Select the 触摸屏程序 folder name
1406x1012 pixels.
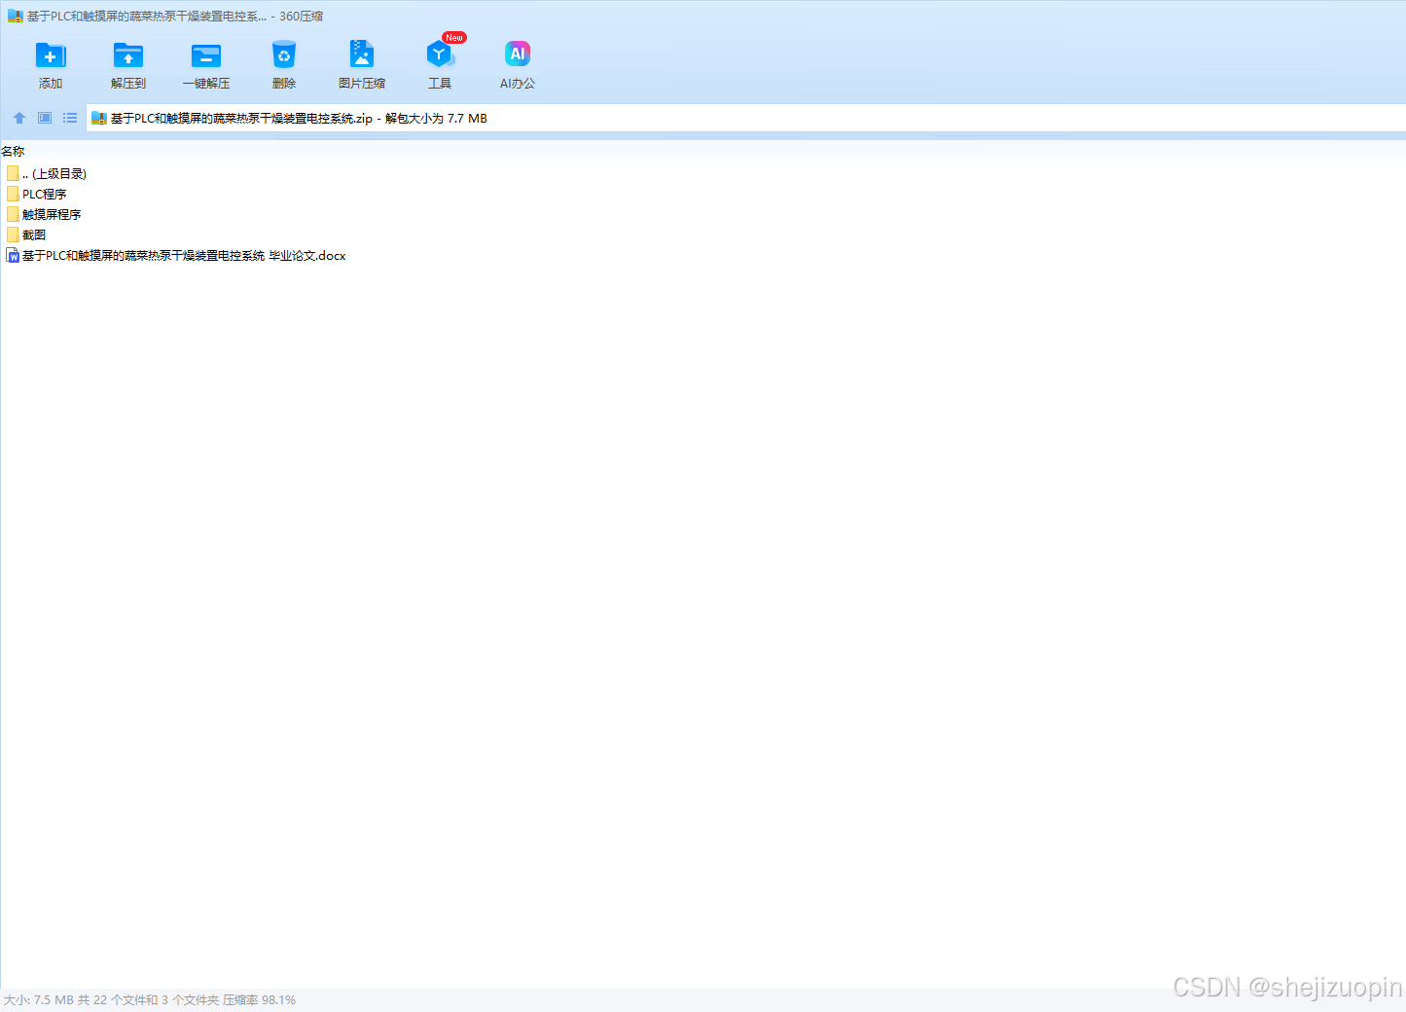click(x=52, y=215)
